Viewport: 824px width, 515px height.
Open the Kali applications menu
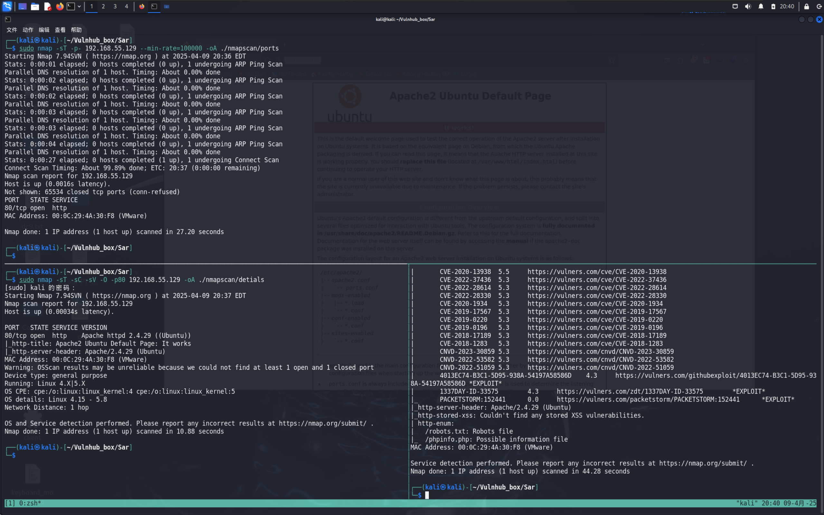[x=7, y=6]
